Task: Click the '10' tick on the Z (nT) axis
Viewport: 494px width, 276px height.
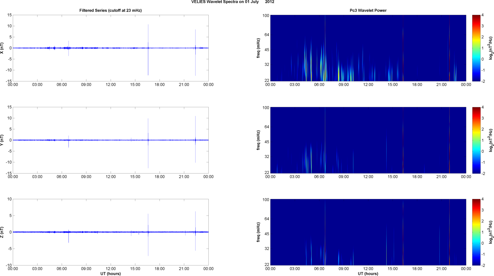Action: click(10, 199)
